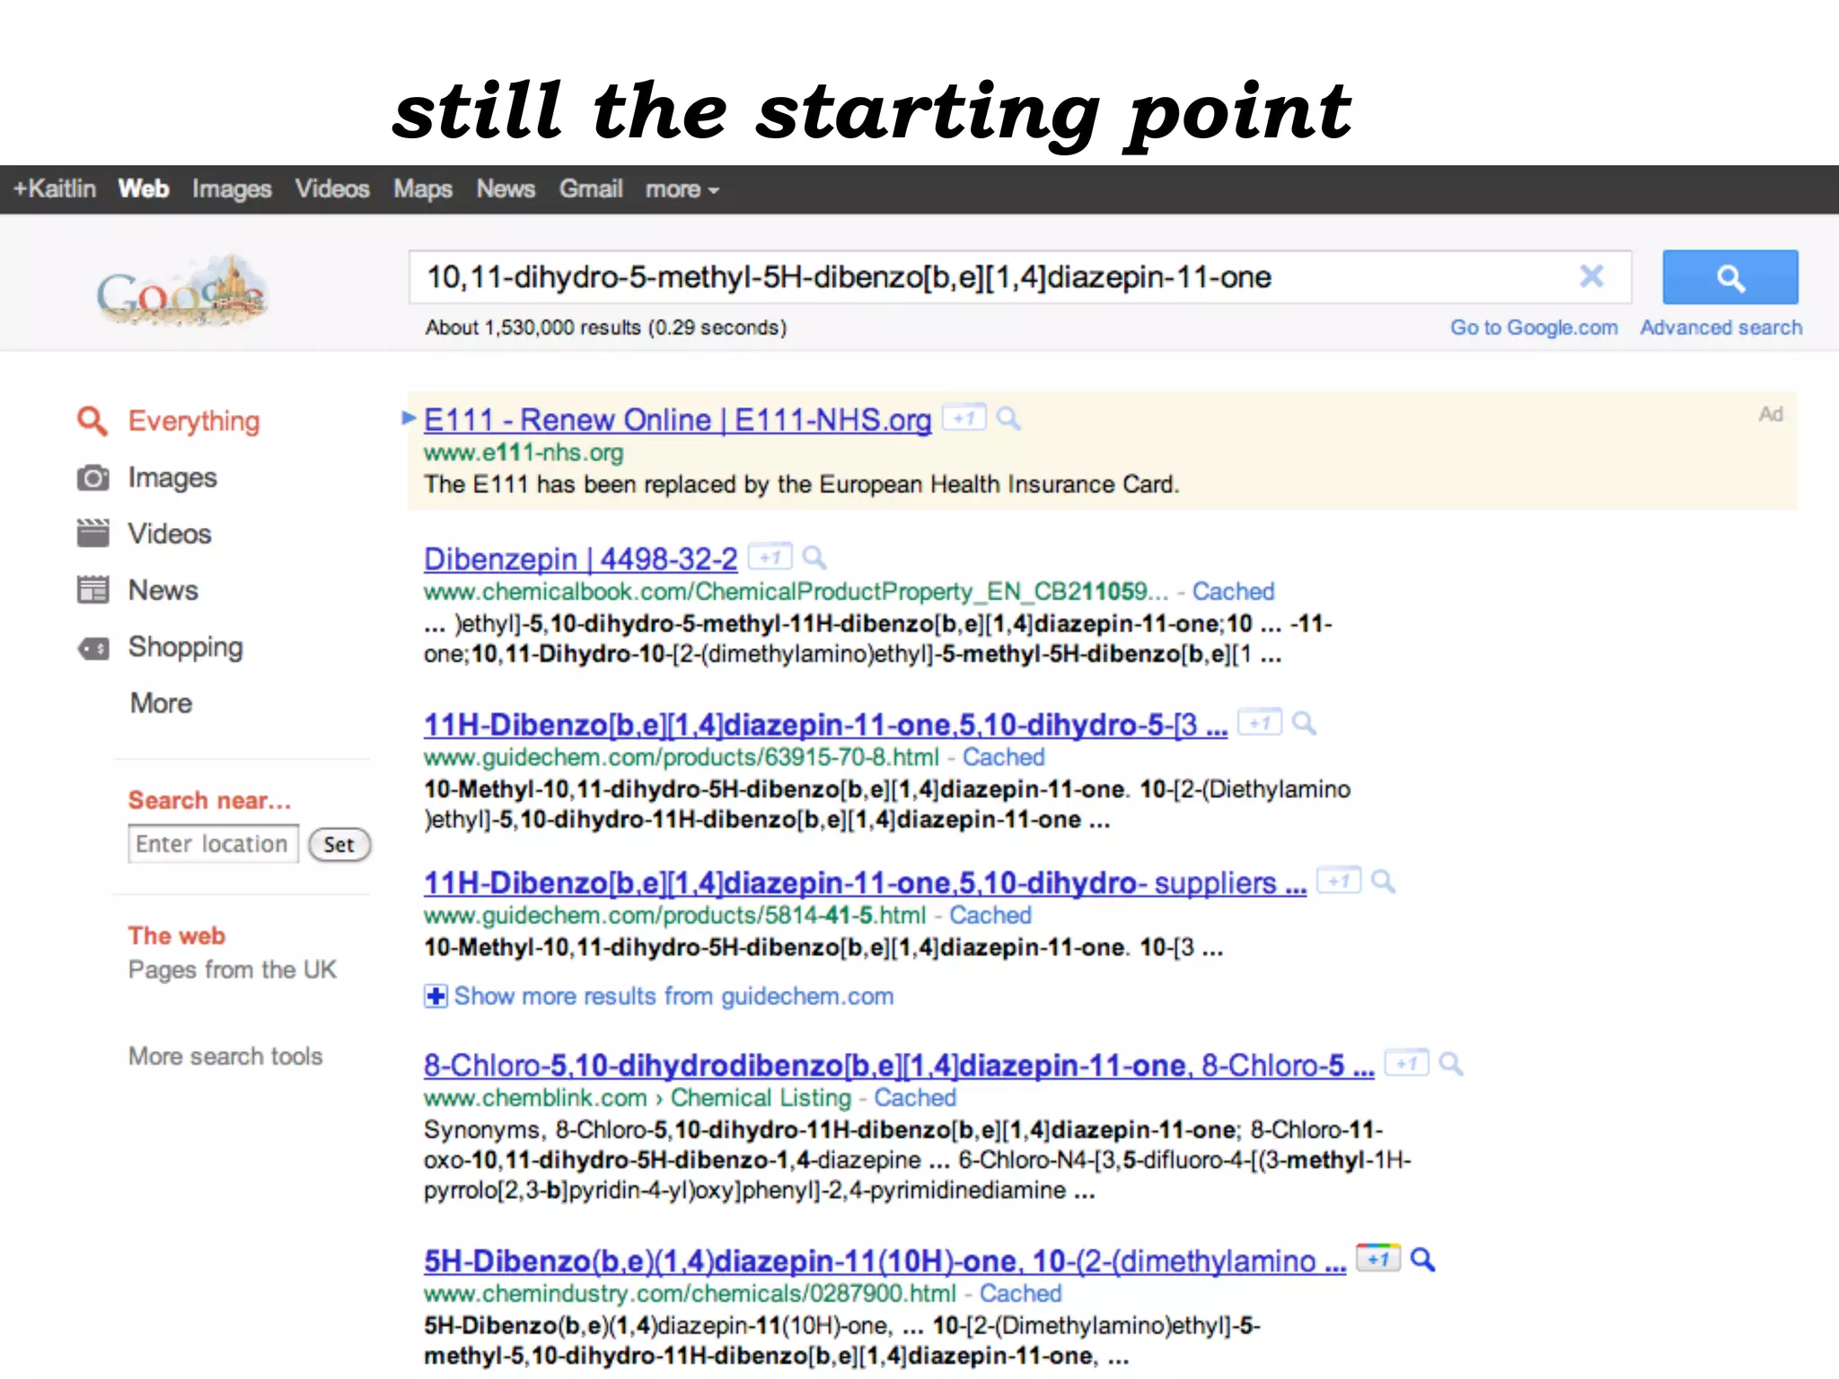Click the Videos clapperboard icon in sidebar
Image resolution: width=1839 pixels, height=1379 pixels.
coord(92,533)
